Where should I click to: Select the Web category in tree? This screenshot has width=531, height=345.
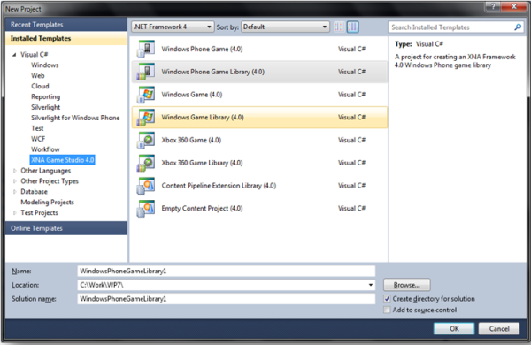coord(38,75)
